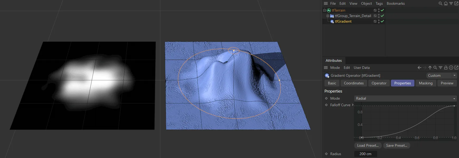Click the tfTerrain object icon
This screenshot has width=459, height=158.
pyautogui.click(x=329, y=10)
